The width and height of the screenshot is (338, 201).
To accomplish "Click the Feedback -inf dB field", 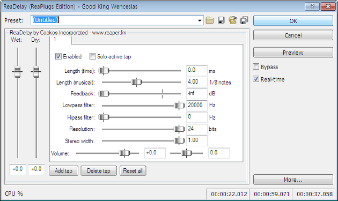I will pos(196,93).
